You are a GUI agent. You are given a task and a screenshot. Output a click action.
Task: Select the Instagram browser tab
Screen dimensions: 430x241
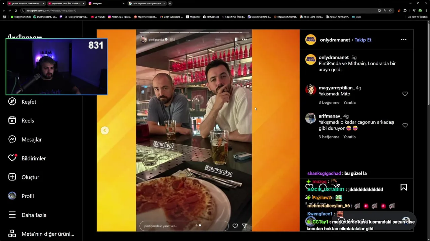106,3
